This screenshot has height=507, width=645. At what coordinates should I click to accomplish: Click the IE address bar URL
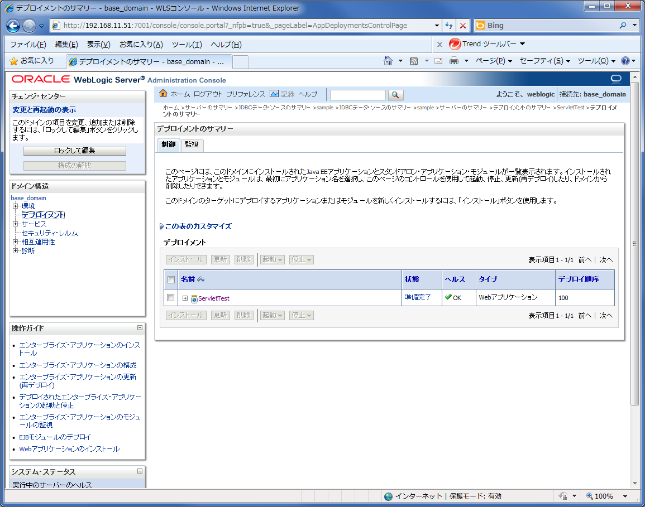click(235, 26)
